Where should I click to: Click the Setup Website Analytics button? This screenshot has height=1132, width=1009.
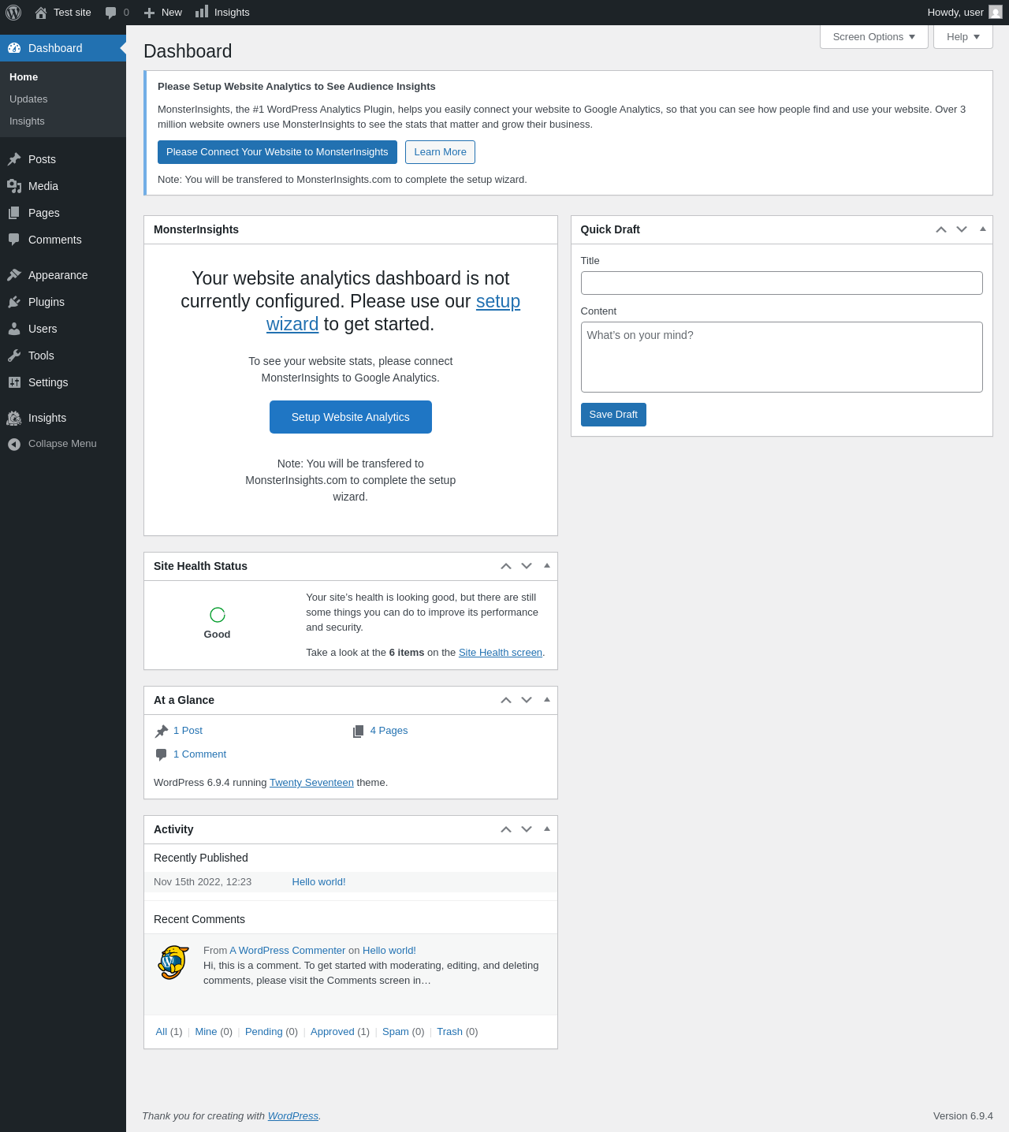(x=350, y=417)
